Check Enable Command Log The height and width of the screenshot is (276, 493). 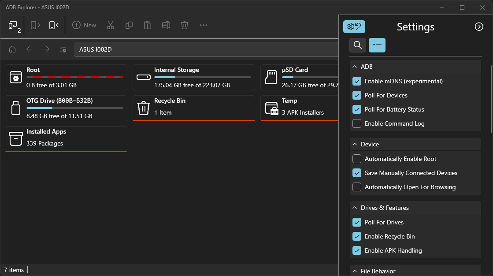pos(357,123)
